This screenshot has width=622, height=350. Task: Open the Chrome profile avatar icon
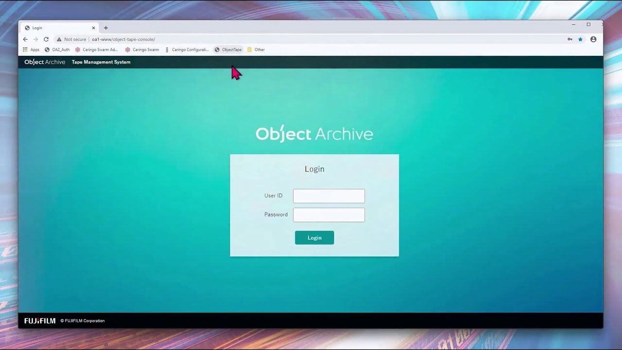click(x=593, y=39)
